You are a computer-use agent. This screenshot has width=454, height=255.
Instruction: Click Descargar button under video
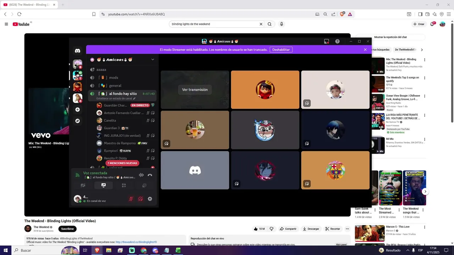[311, 229]
